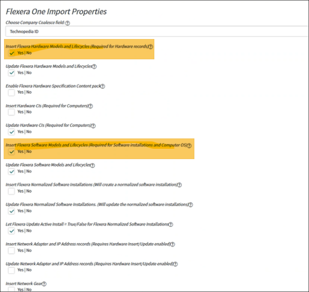309x292 pixels.
Task: Click the 'Insert Network Gear' label
Action: click(24, 284)
